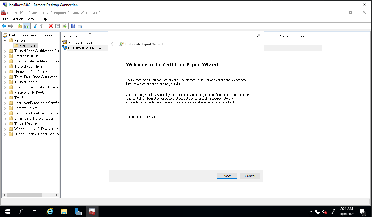
Task: Click the red Delete X icon
Action: [x=51, y=26]
